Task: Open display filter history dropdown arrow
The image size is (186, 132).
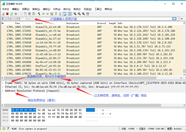Action: pyautogui.click(x=178, y=19)
